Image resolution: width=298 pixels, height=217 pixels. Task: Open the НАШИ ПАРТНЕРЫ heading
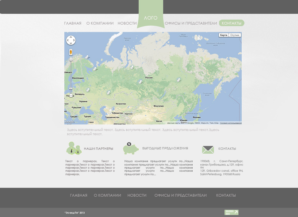99,149
